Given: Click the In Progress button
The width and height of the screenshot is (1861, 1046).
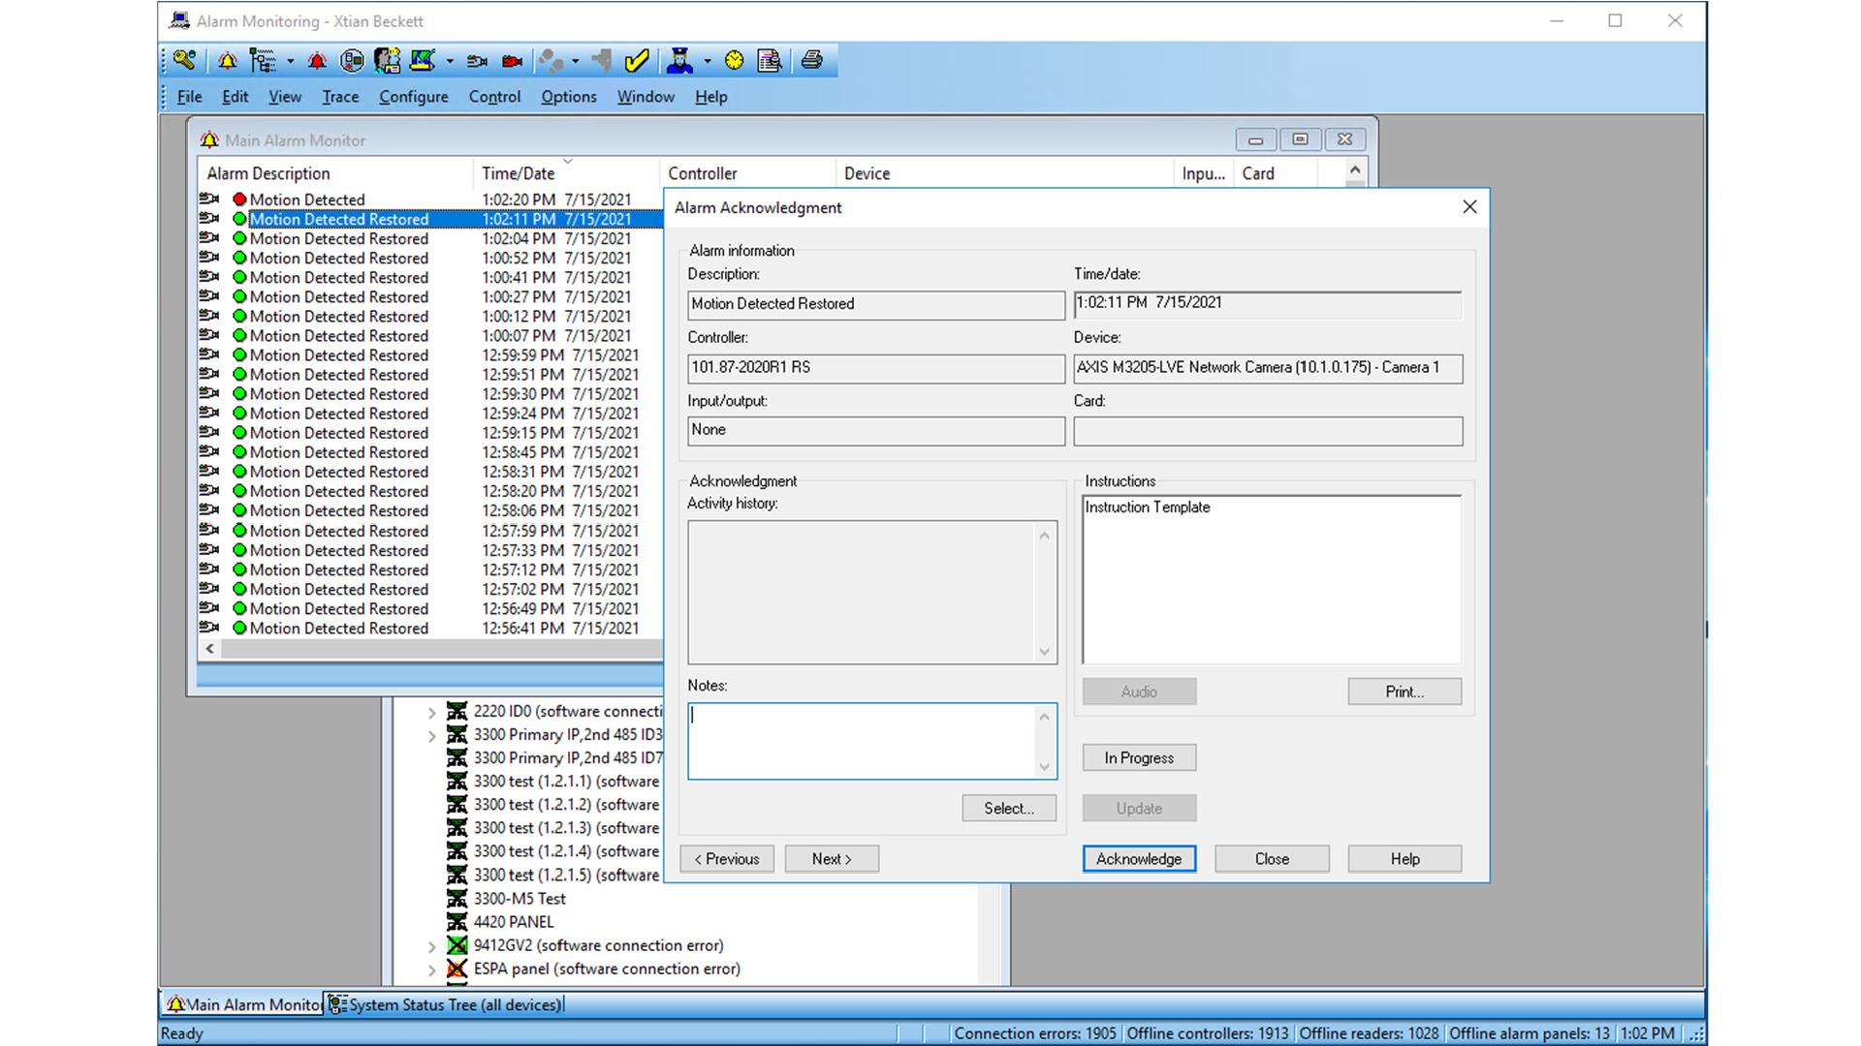Looking at the screenshot, I should tap(1139, 758).
